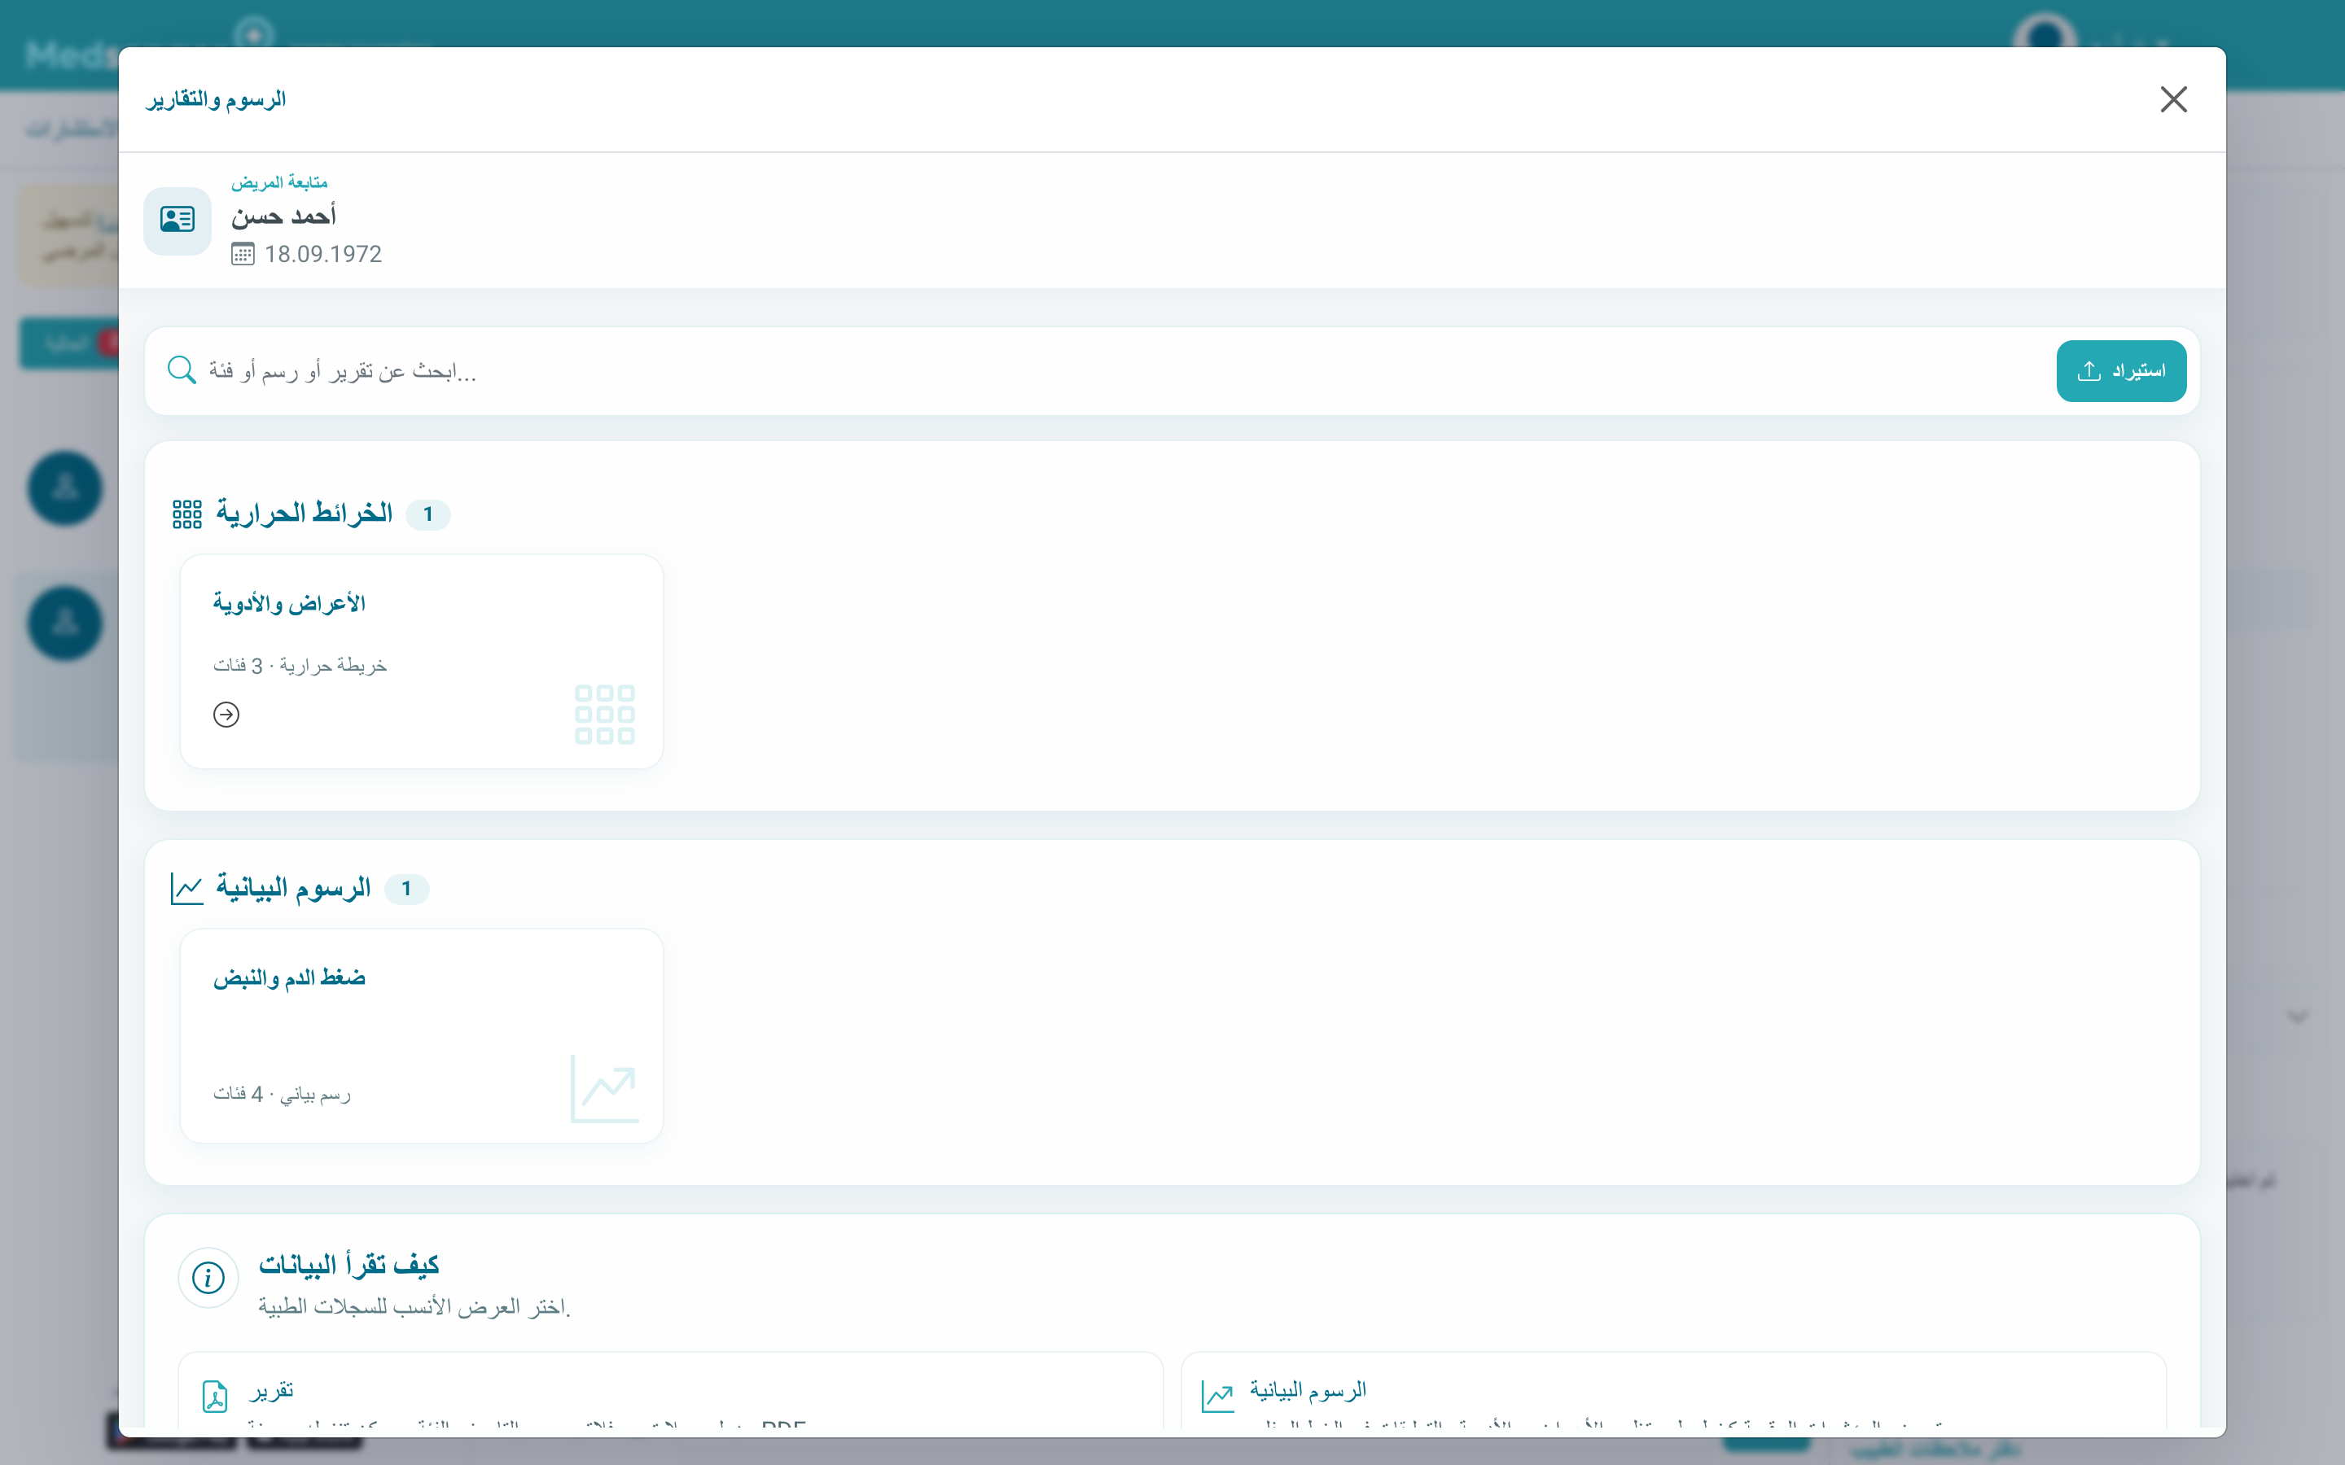This screenshot has height=1465, width=2345.
Task: Open the ضغط الدم والنبض chart card
Action: (422, 1036)
